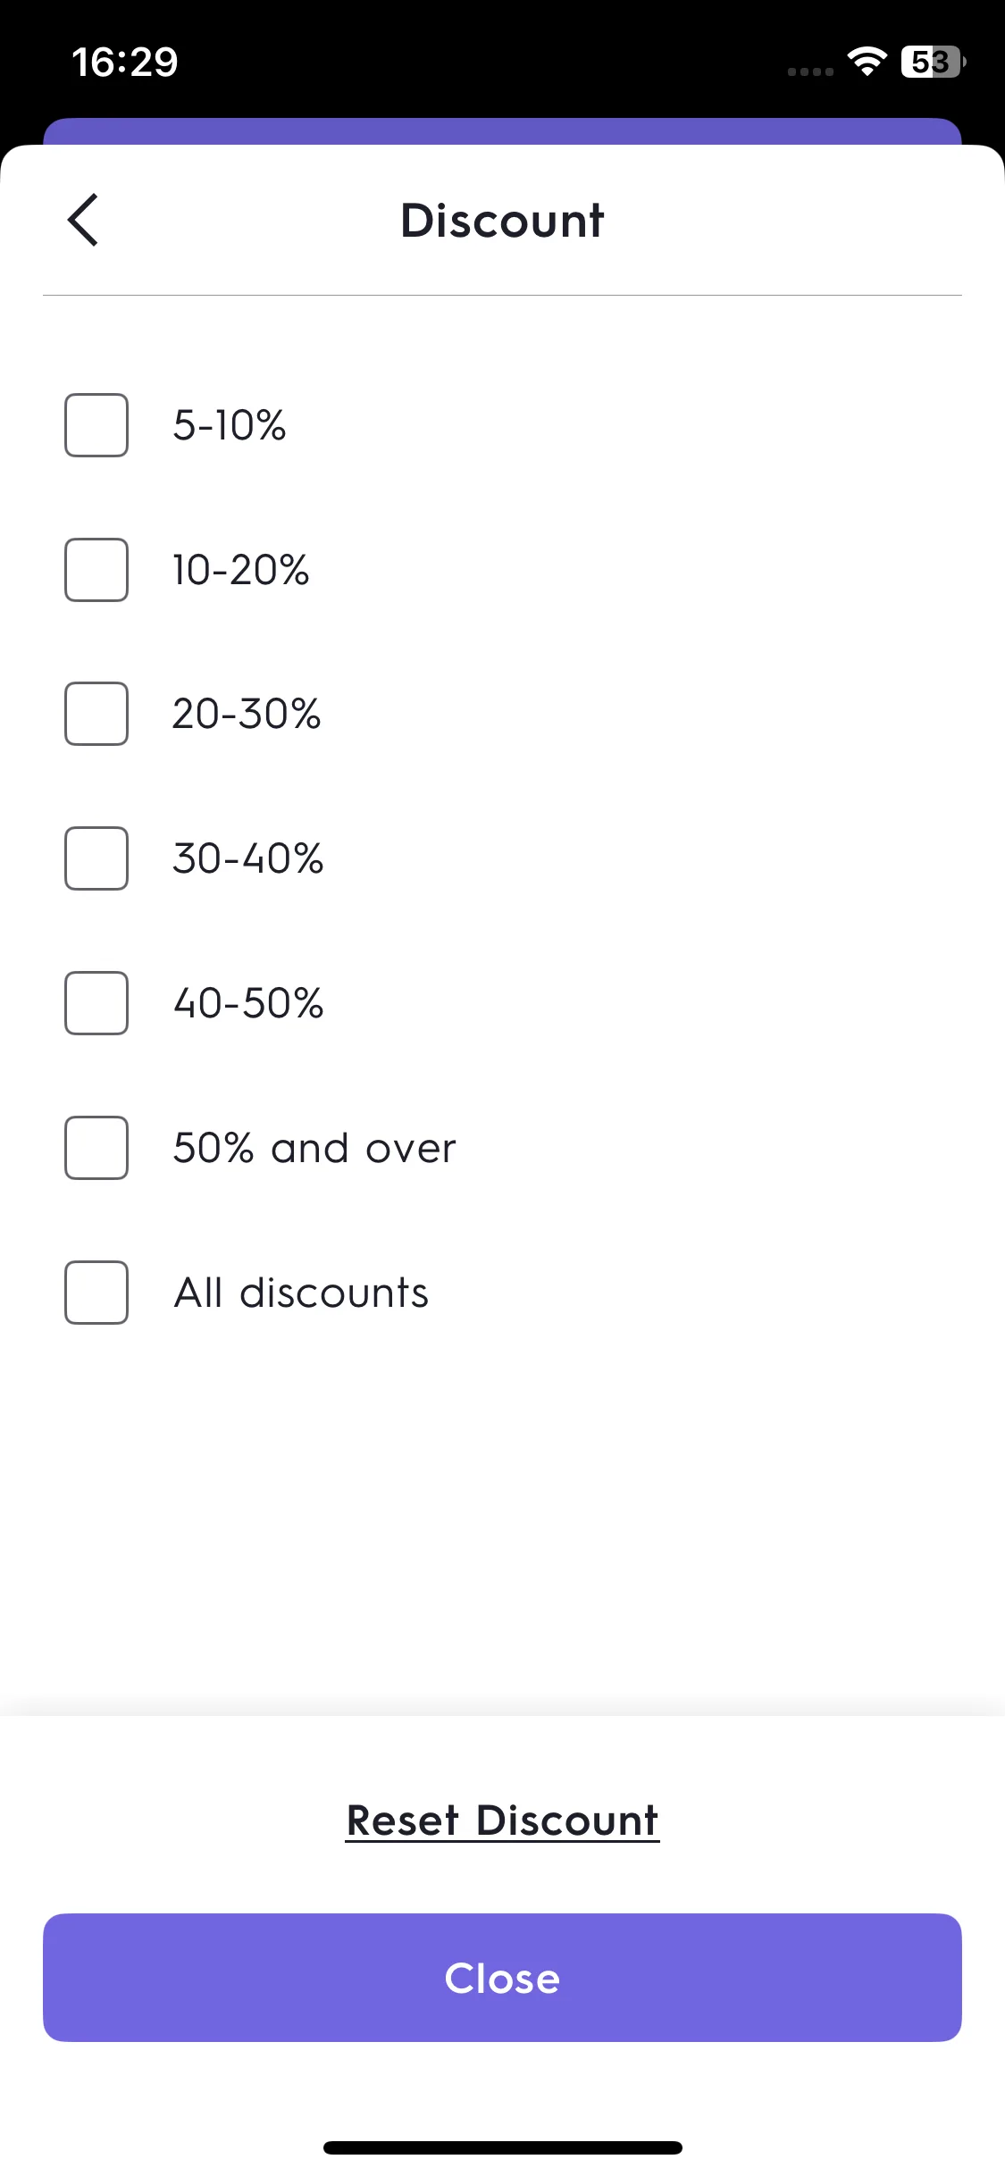Tap the Wi-Fi status icon
This screenshot has height=2176, width=1005.
click(866, 62)
